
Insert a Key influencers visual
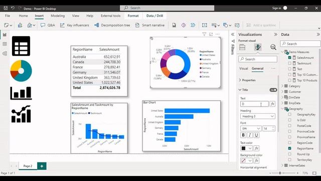(75, 25)
